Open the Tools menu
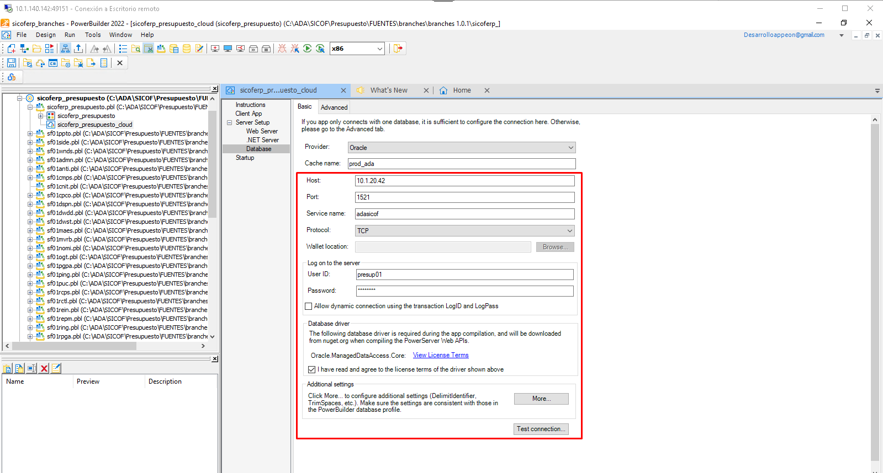The image size is (883, 473). tap(93, 35)
